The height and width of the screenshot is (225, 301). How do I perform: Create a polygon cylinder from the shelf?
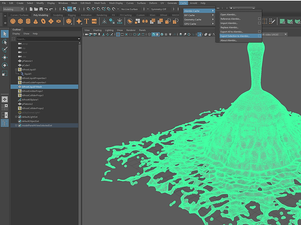point(28,21)
